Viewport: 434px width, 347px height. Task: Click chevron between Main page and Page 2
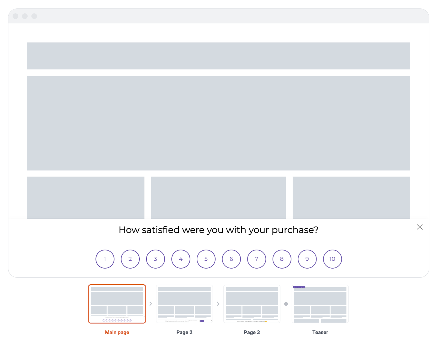151,304
